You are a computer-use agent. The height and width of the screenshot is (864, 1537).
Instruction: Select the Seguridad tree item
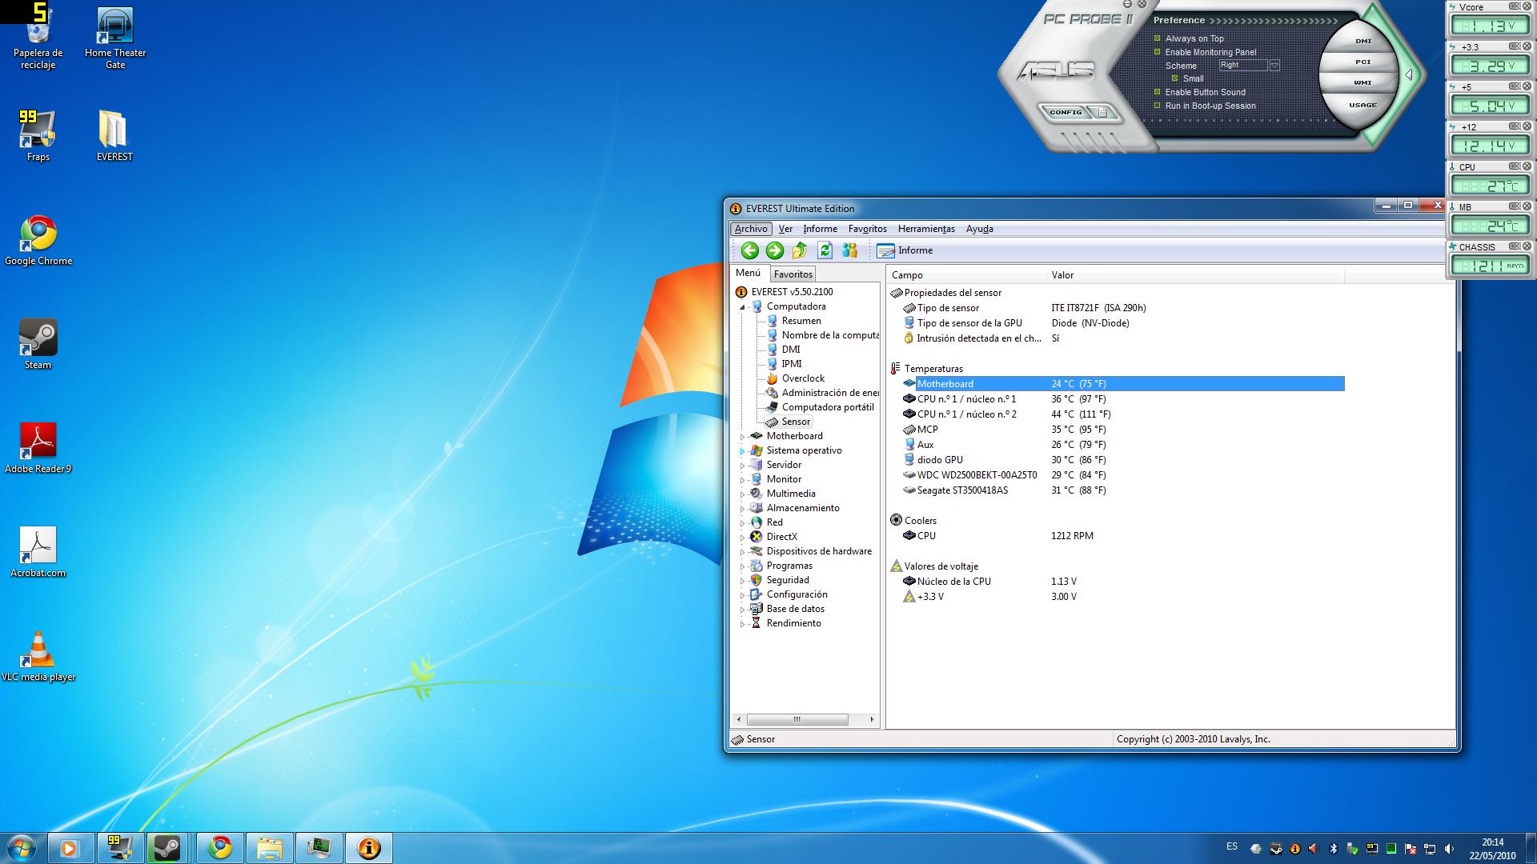click(x=788, y=580)
